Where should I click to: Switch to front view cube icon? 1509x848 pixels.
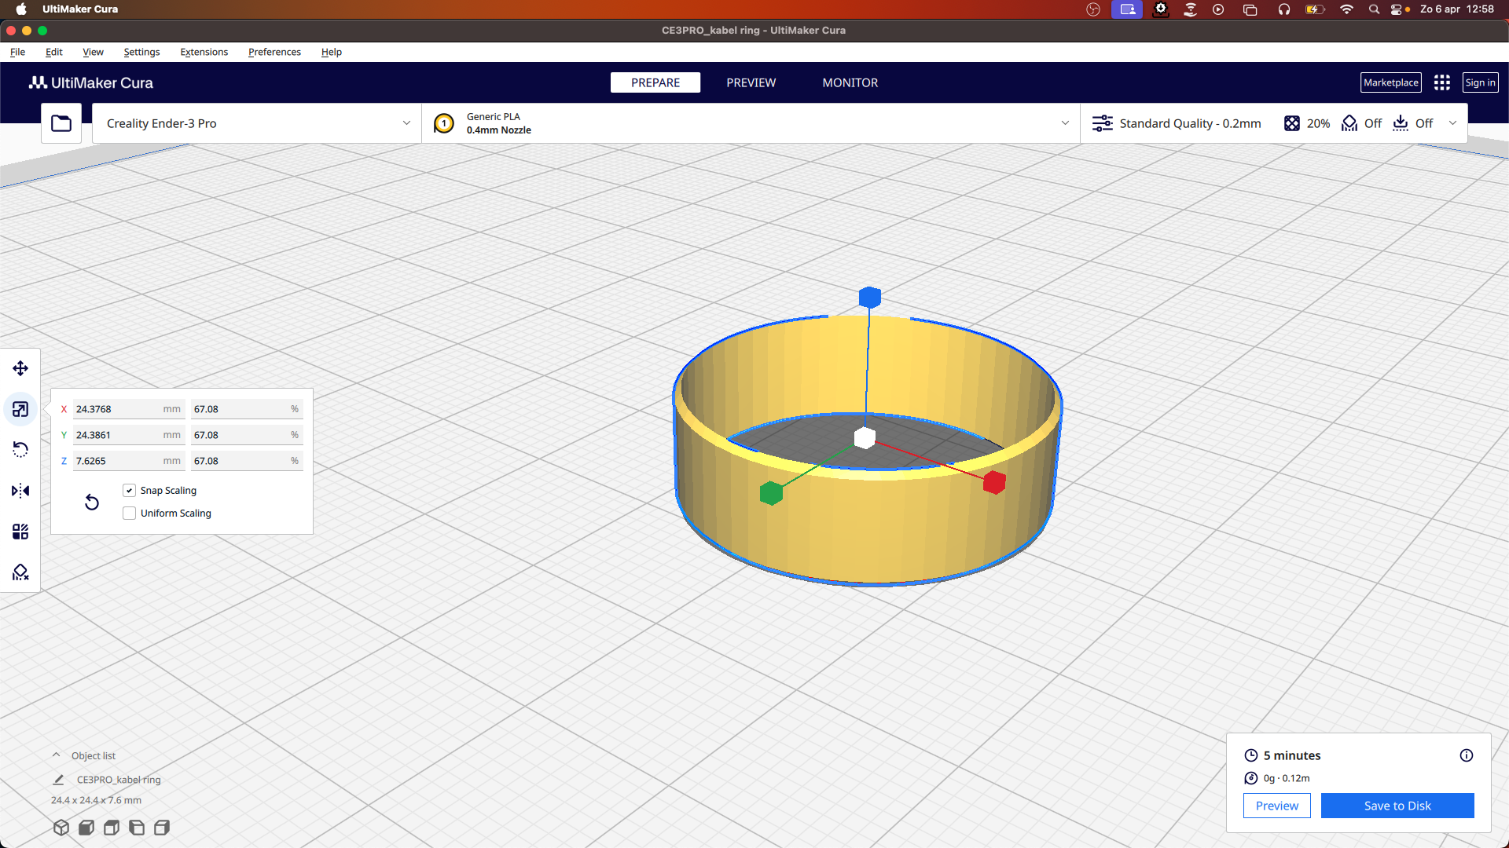tap(86, 828)
